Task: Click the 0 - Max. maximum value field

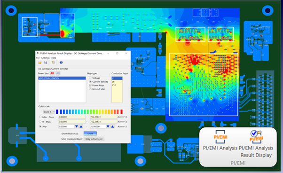Action: pyautogui.click(x=103, y=122)
